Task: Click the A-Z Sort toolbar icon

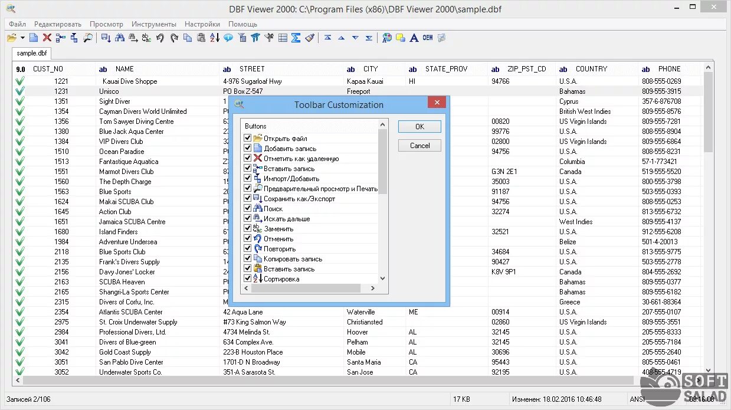Action: click(214, 38)
